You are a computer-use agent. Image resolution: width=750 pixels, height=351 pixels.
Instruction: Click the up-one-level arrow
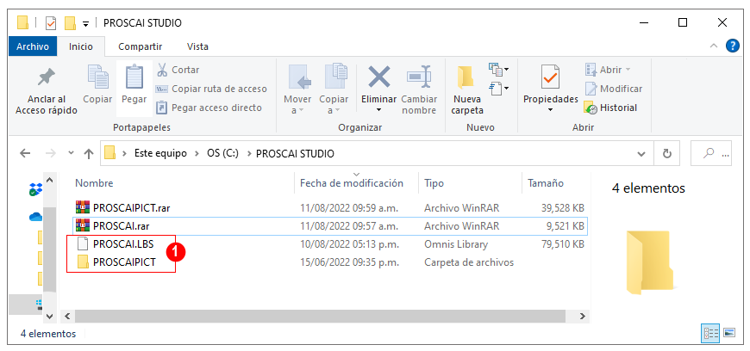89,154
